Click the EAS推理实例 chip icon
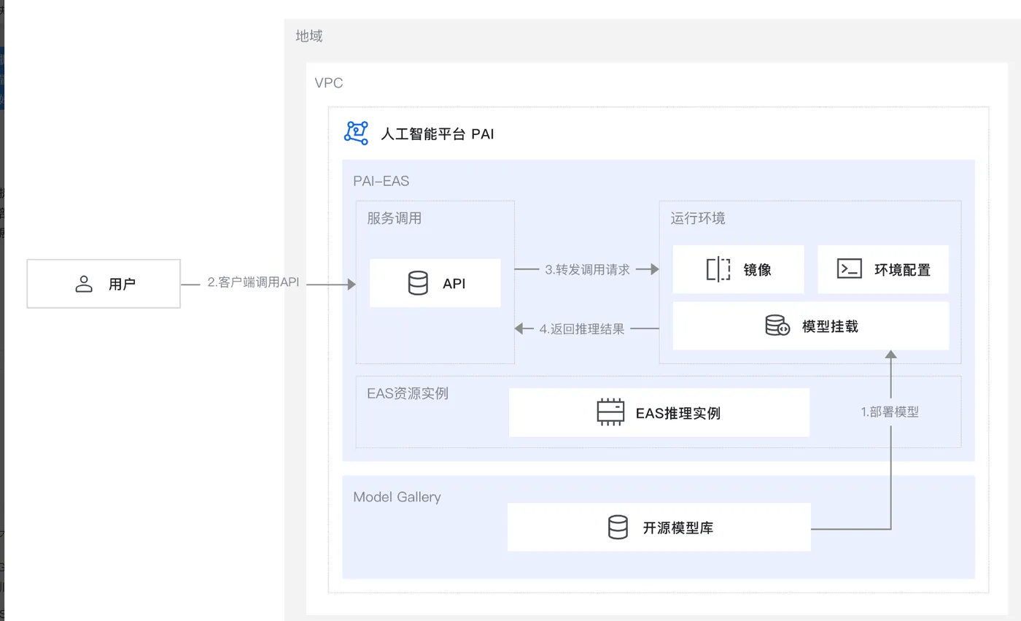Viewport: 1021px width, 621px height. pos(610,412)
